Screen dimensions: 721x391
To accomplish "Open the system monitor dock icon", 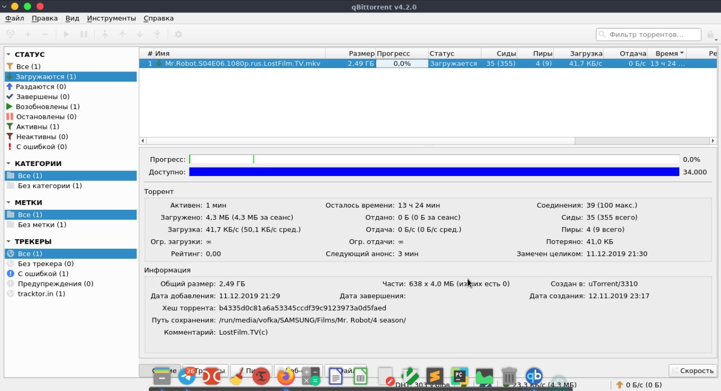I will 484,376.
